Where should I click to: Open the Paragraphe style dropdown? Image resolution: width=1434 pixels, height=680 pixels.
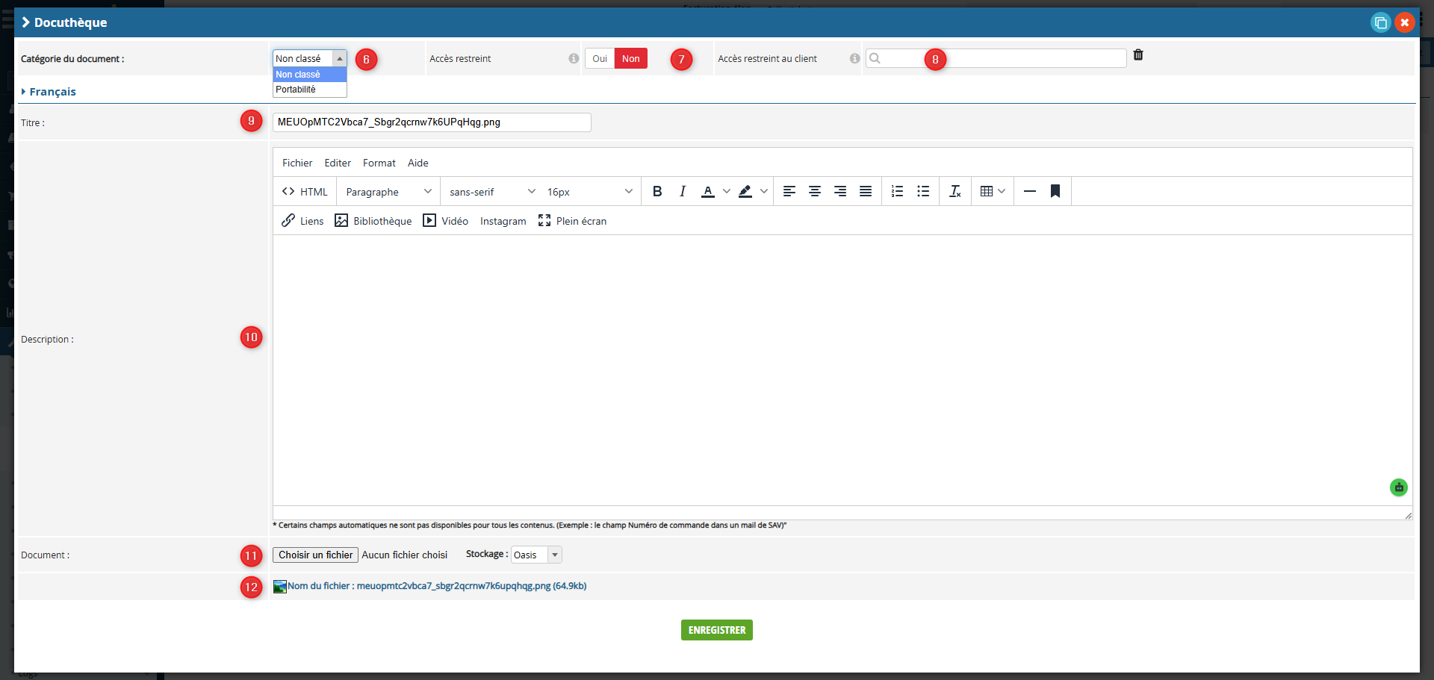388,192
